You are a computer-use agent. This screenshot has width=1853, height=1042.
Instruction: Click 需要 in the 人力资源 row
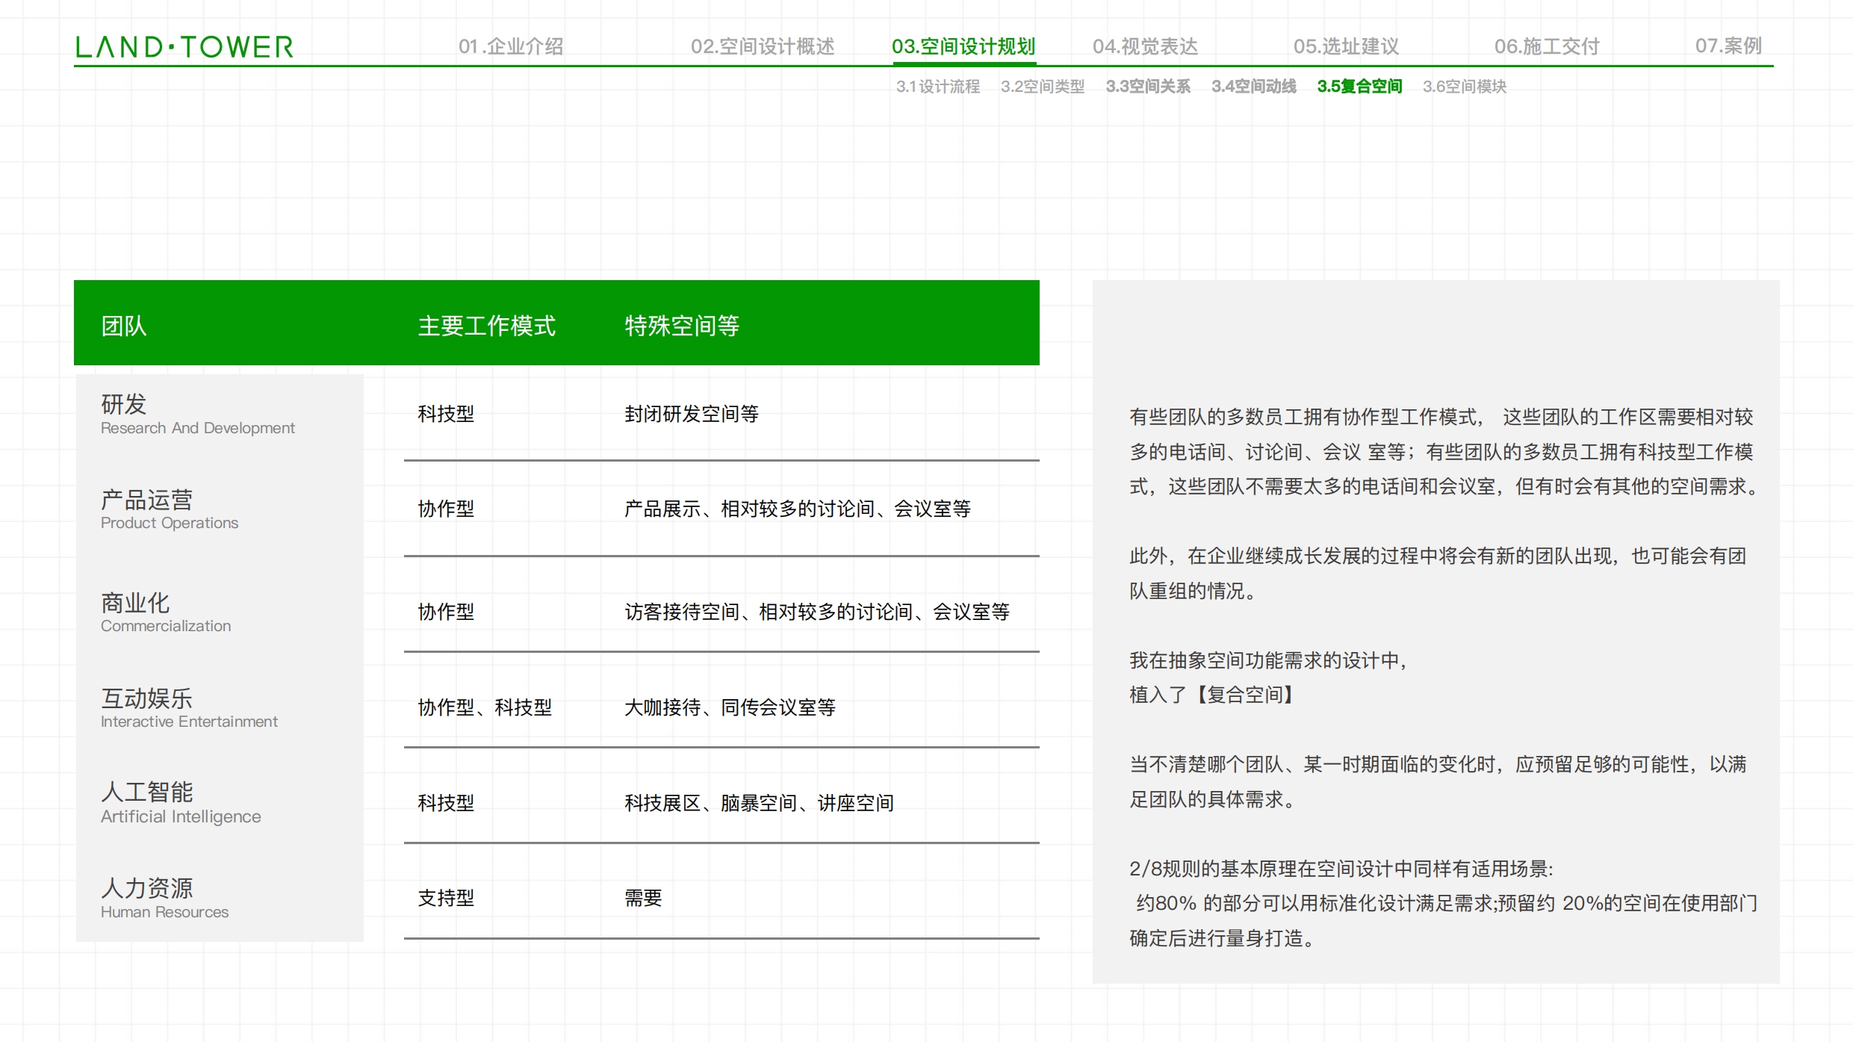pyautogui.click(x=643, y=898)
